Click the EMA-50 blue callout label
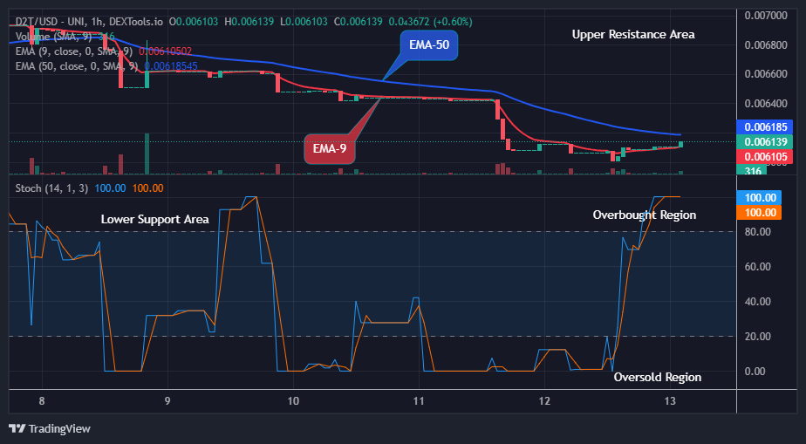 tap(428, 45)
